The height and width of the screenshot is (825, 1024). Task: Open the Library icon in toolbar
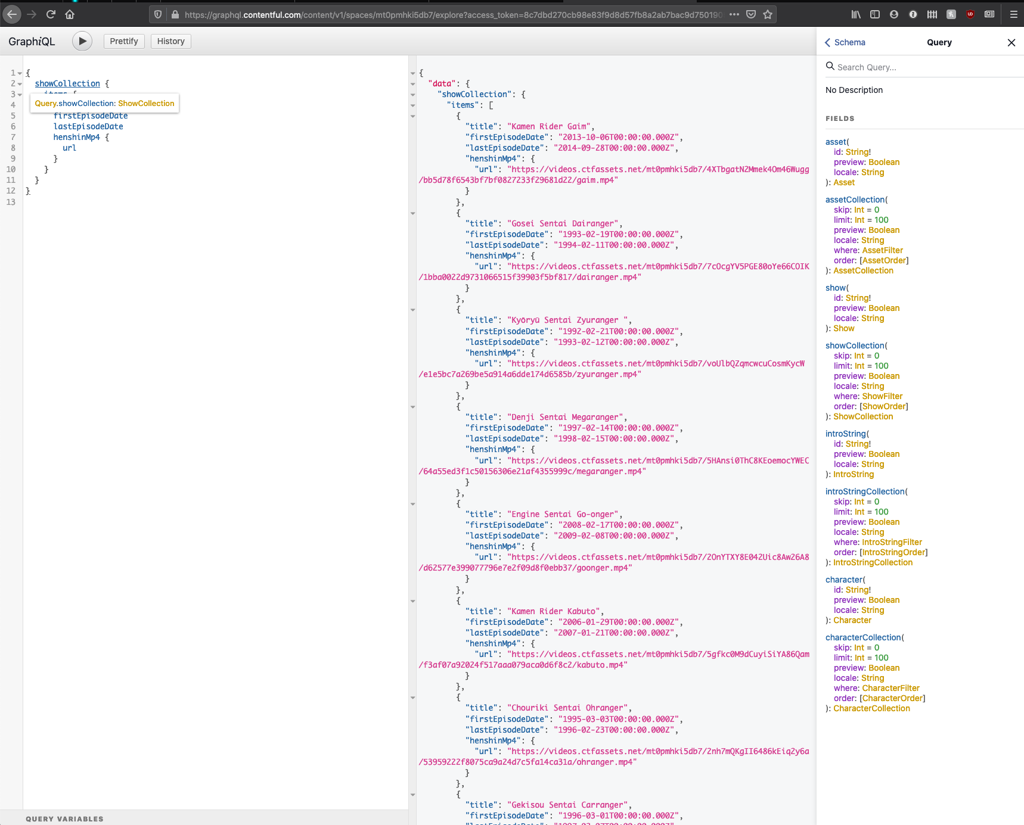click(856, 14)
